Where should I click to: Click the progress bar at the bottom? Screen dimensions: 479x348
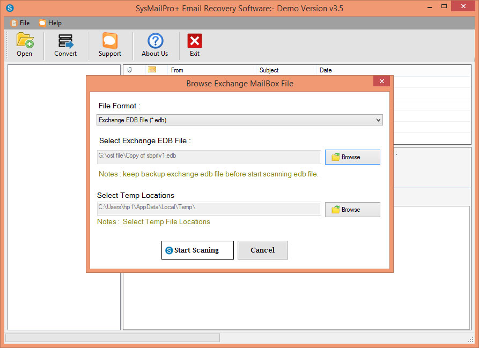coord(113,338)
